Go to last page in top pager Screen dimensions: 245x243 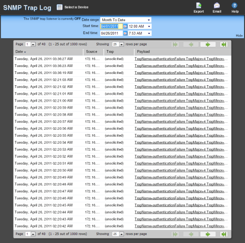(224, 44)
